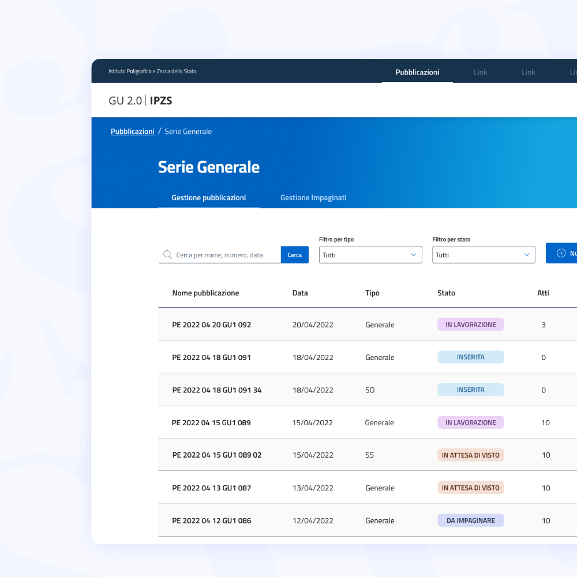Open the Filtro per stato dropdown
This screenshot has width=577, height=577.
coord(484,254)
